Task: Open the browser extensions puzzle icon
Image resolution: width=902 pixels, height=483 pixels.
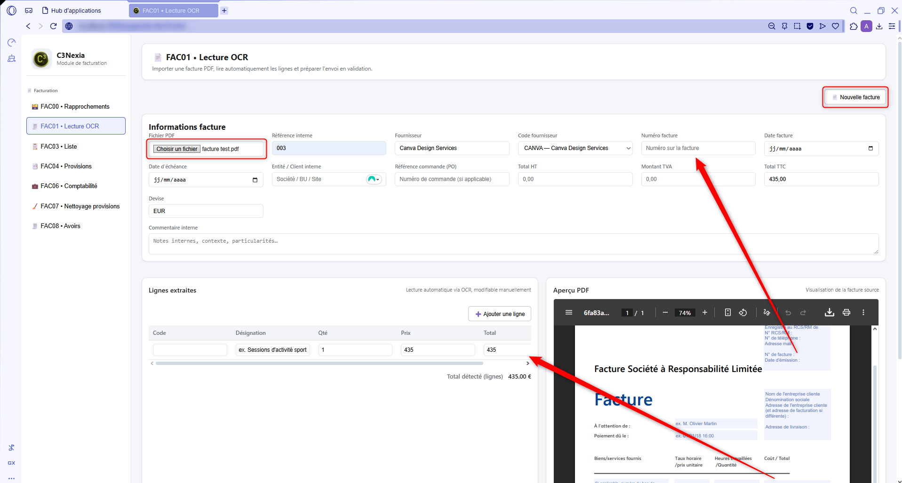Action: coord(854,26)
